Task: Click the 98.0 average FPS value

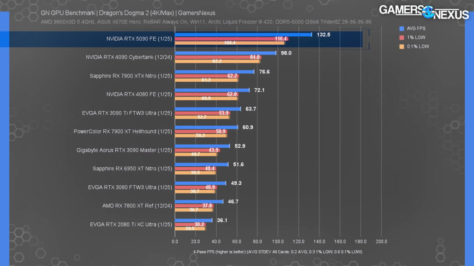Action: pos(286,53)
